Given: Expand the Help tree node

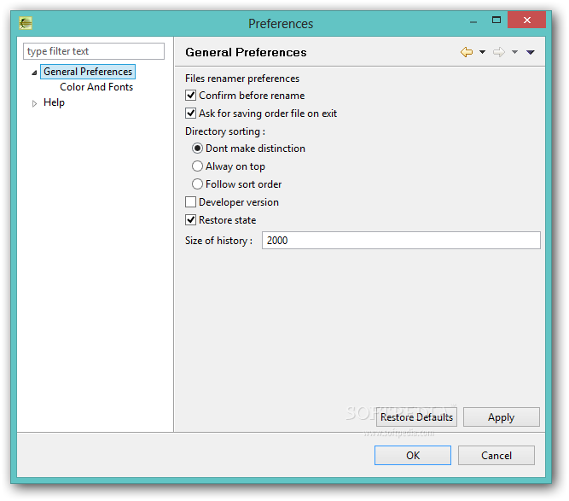Looking at the screenshot, I should click(34, 103).
